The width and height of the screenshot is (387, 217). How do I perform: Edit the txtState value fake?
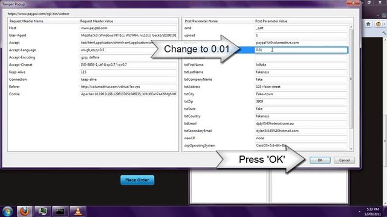(x=301, y=108)
